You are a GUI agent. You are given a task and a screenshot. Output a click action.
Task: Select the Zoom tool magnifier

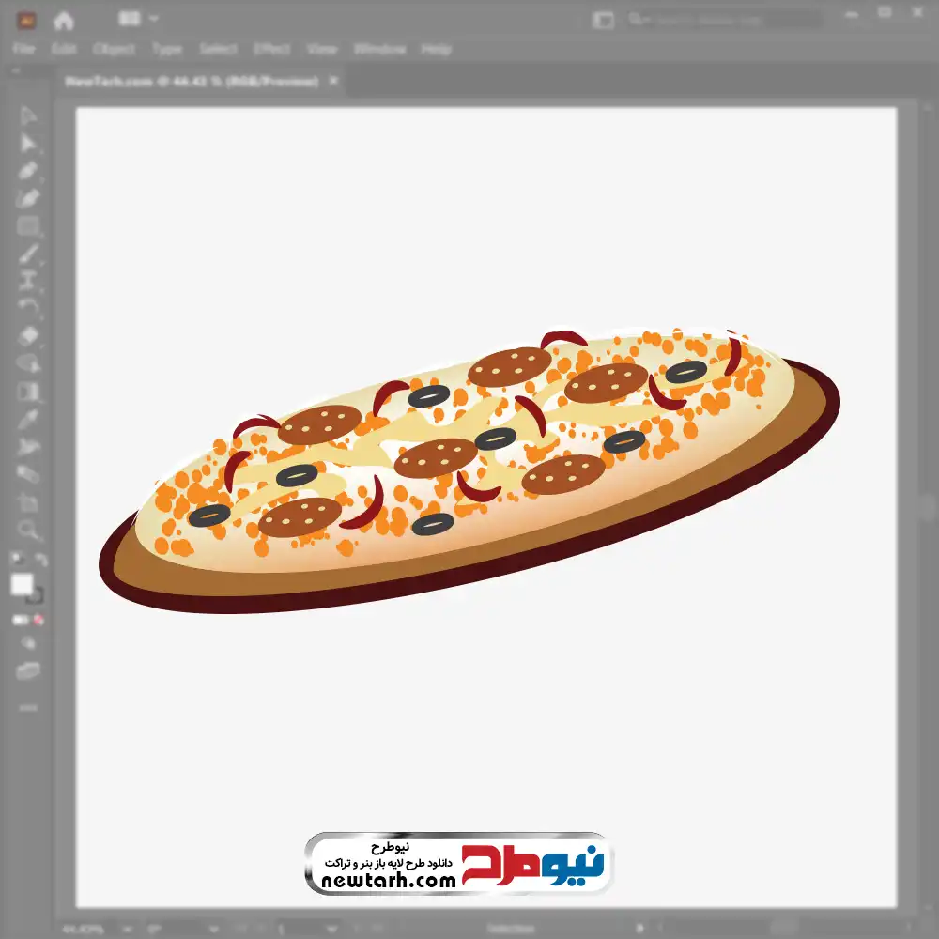point(28,530)
